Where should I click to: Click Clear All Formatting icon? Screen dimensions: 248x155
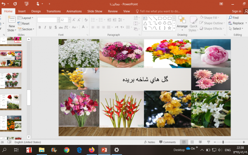(86, 20)
